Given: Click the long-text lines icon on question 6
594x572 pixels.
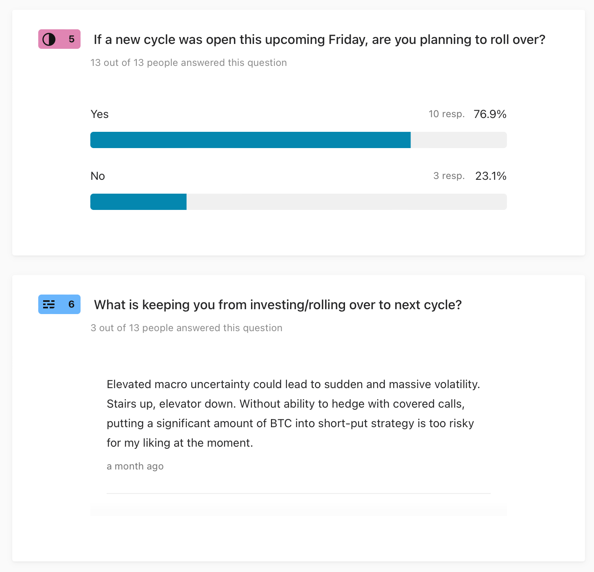Looking at the screenshot, I should (49, 304).
